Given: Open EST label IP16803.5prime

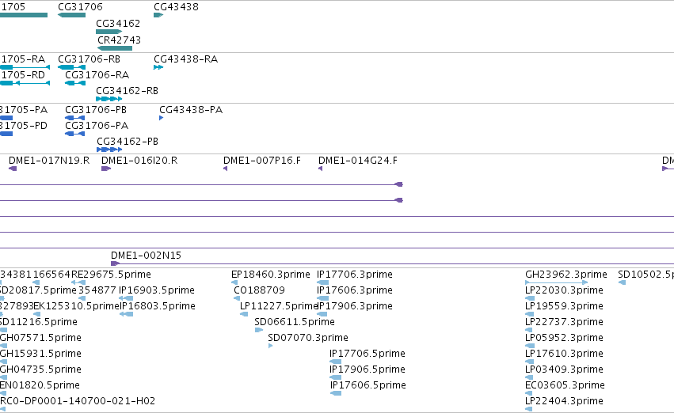Looking at the screenshot, I should coord(158,305).
